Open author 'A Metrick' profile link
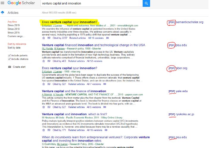 point(47,95)
